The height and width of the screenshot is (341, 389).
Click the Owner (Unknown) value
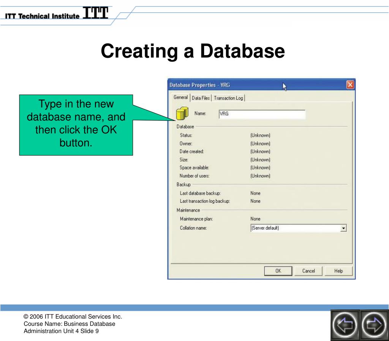coord(260,143)
